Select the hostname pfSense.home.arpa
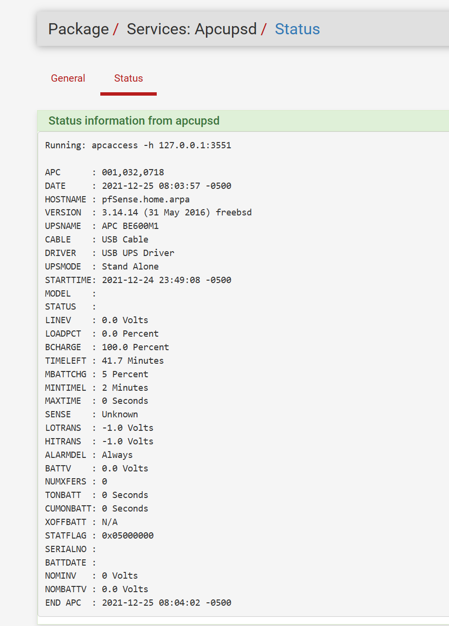The image size is (449, 626). pyautogui.click(x=146, y=199)
